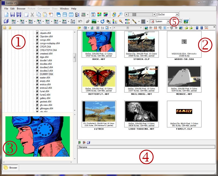Open the GoDot format dropdown

coord(177,14)
